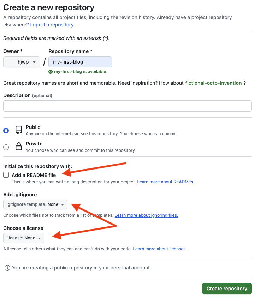Viewport: 255px width, 297px height.
Task: Click the Public option label text
Action: click(33, 127)
